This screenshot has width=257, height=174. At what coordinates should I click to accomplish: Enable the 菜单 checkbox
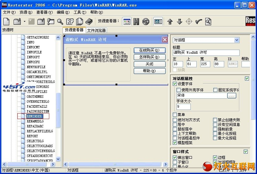(x=175, y=114)
